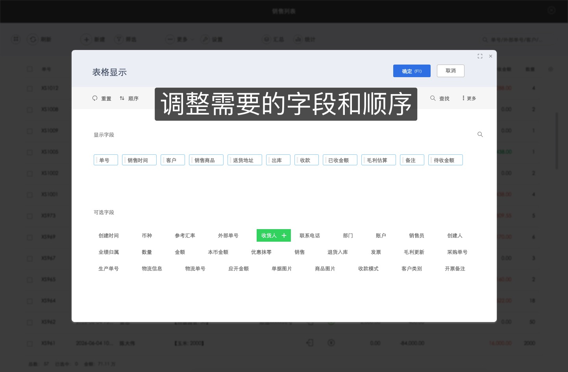The width and height of the screenshot is (568, 372).
Task: Select the 已收金额 displayed field tag
Action: pyautogui.click(x=340, y=160)
